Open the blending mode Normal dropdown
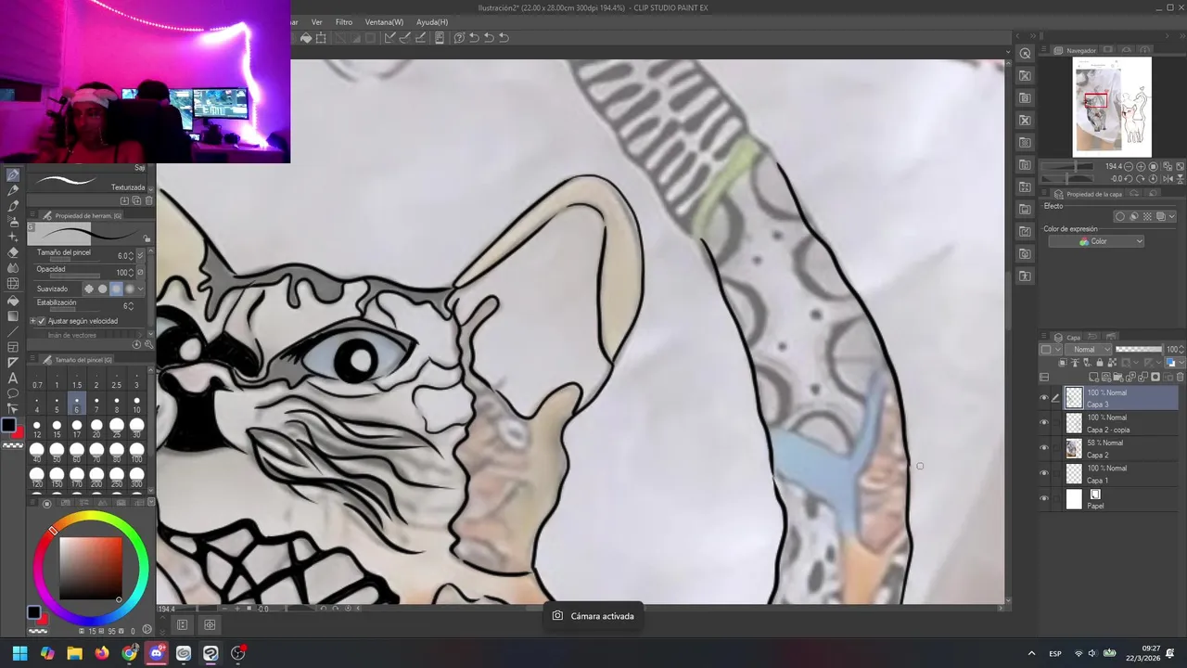 [x=1088, y=349]
